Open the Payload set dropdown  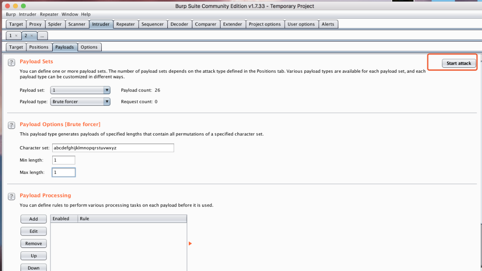(x=80, y=90)
